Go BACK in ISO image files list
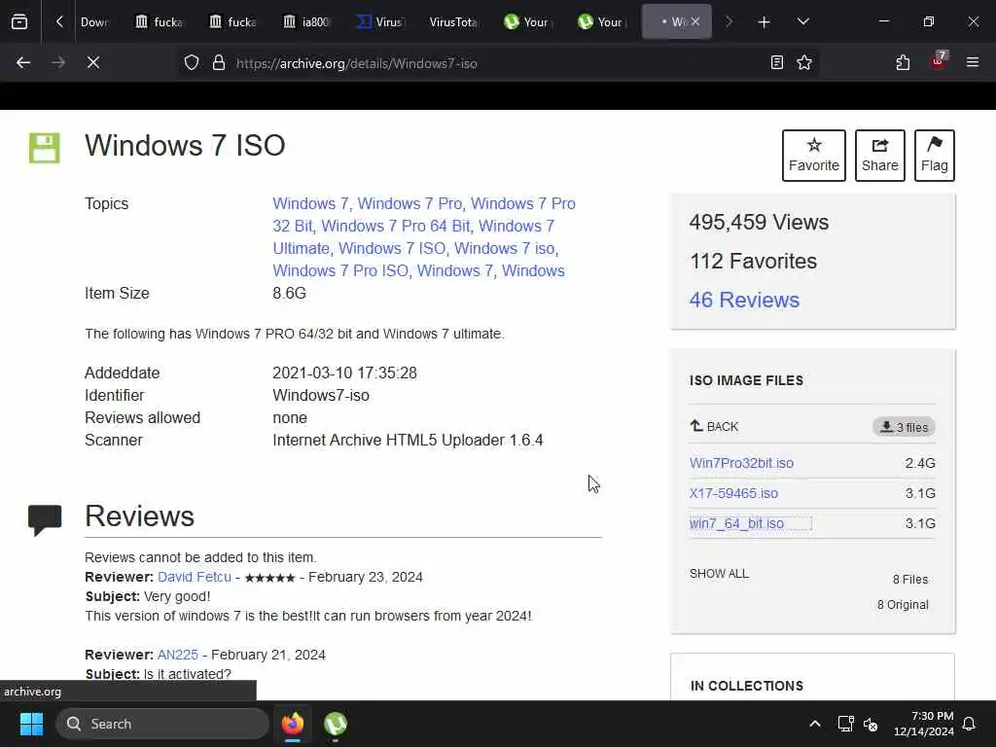This screenshot has height=747, width=996. (715, 426)
